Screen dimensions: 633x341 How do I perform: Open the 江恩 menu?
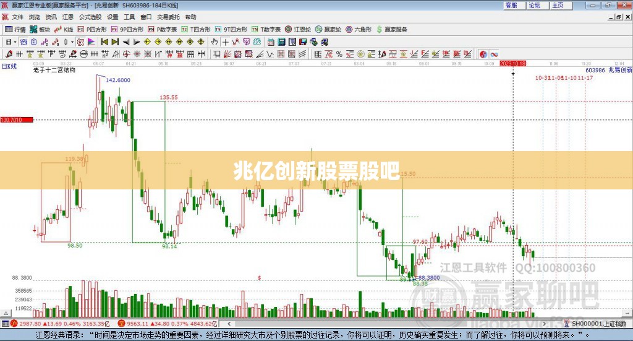click(x=68, y=17)
